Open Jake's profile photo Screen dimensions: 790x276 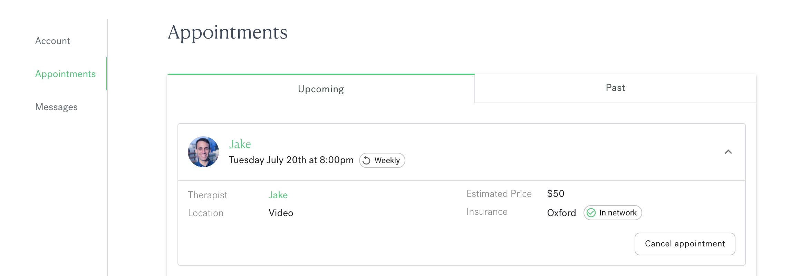203,152
